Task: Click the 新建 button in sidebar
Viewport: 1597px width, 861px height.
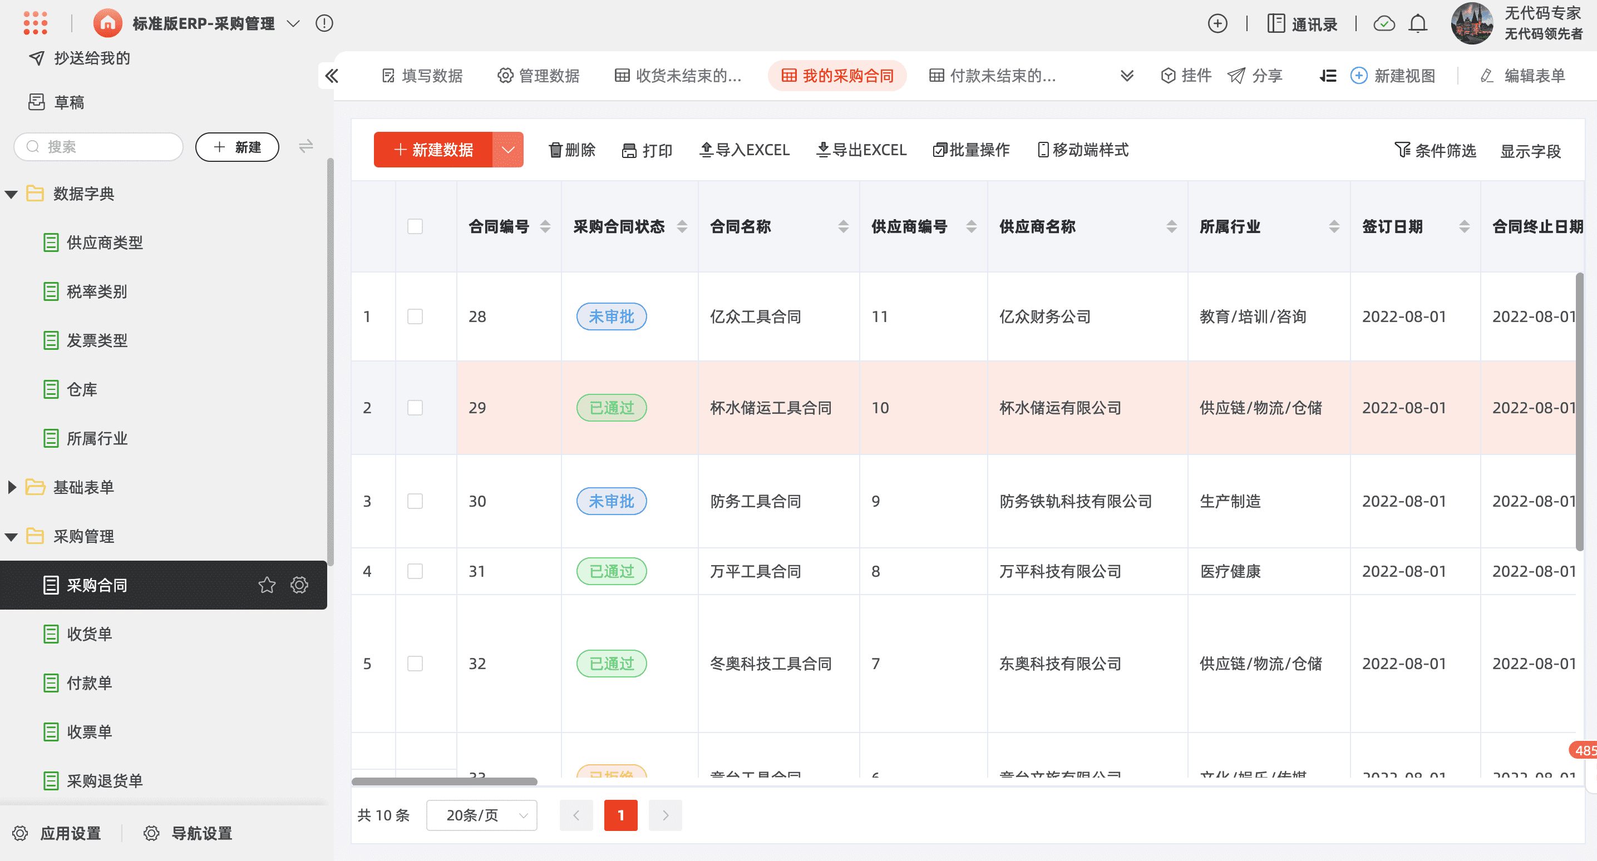Action: click(237, 147)
